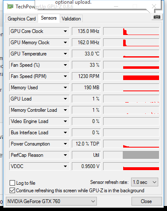Enable the Log to file checkbox

pos(12,183)
